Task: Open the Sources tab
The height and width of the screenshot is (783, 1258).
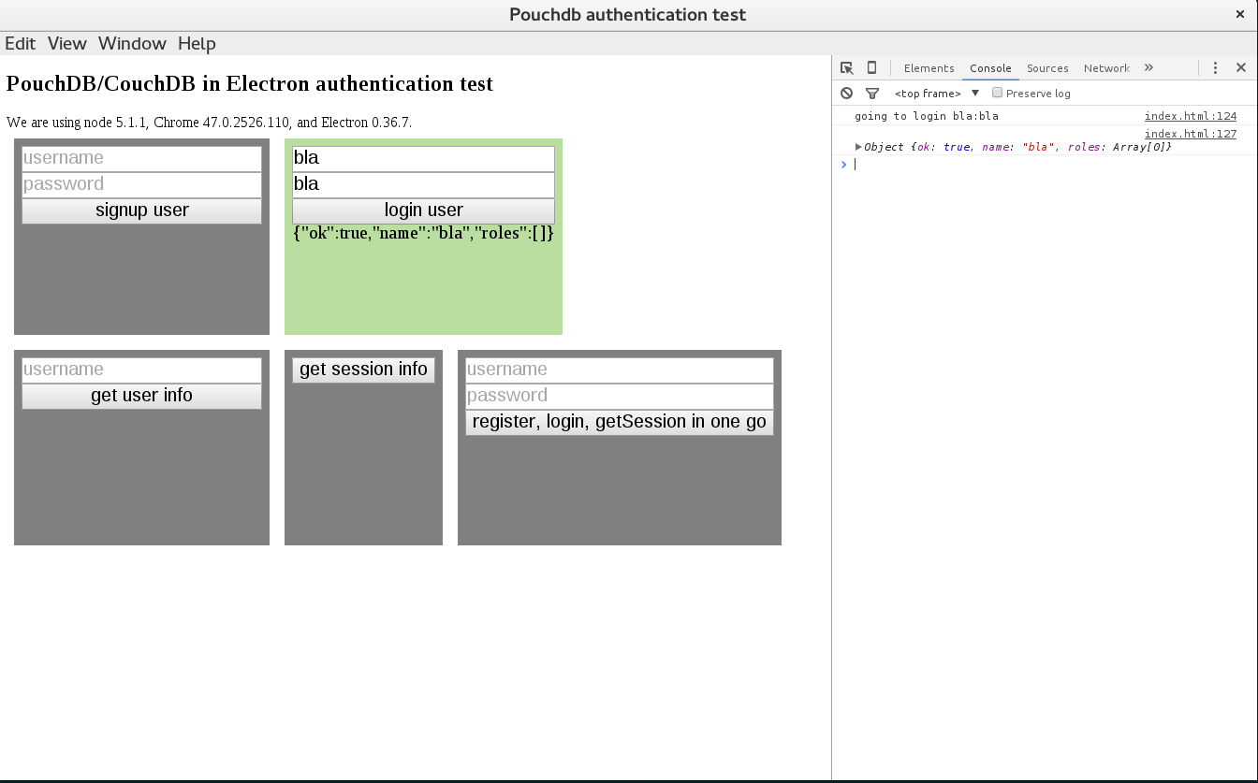Action: coord(1047,68)
